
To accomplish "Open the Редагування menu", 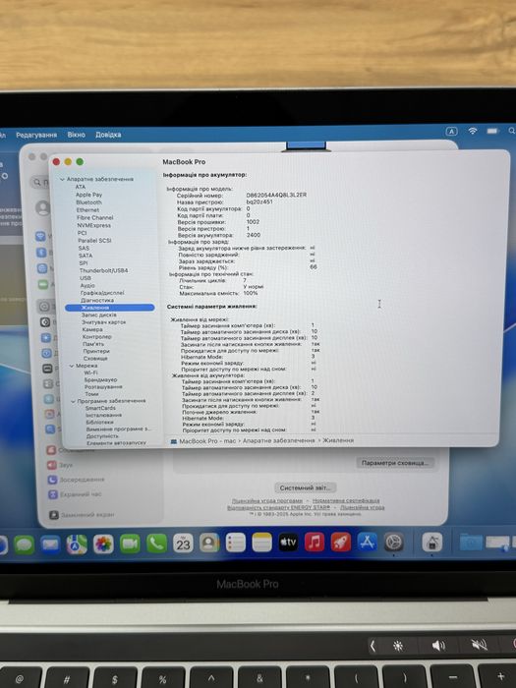I will click(36, 135).
